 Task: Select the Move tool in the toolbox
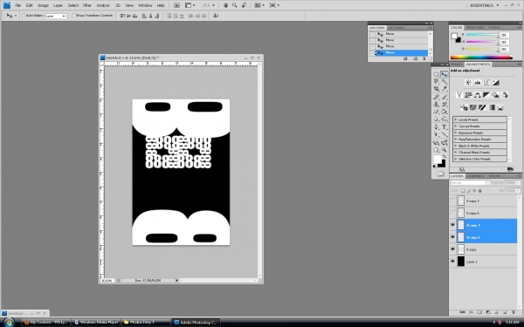(x=445, y=74)
